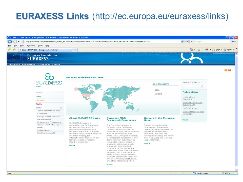Focus the Google search box in the toolbar
This screenshot has width=243, height=182.
212,41
